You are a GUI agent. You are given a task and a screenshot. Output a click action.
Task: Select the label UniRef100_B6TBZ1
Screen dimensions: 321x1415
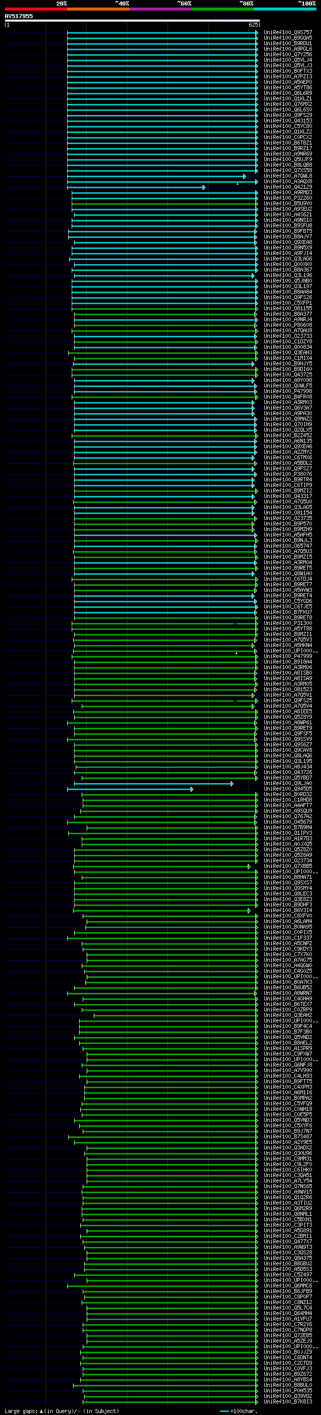pyautogui.click(x=288, y=143)
